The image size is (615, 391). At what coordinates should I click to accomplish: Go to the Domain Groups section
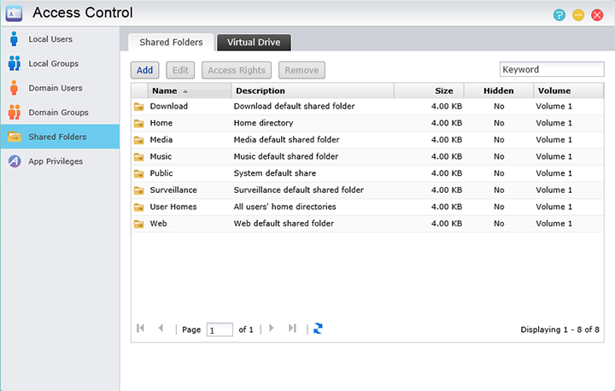pos(58,113)
